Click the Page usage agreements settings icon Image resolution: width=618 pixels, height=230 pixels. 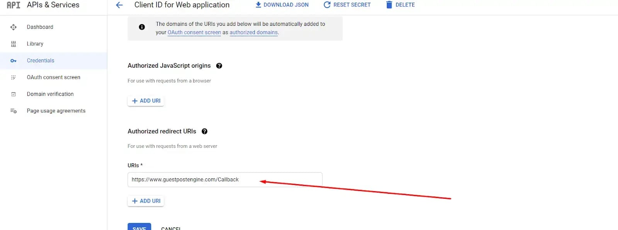click(14, 111)
